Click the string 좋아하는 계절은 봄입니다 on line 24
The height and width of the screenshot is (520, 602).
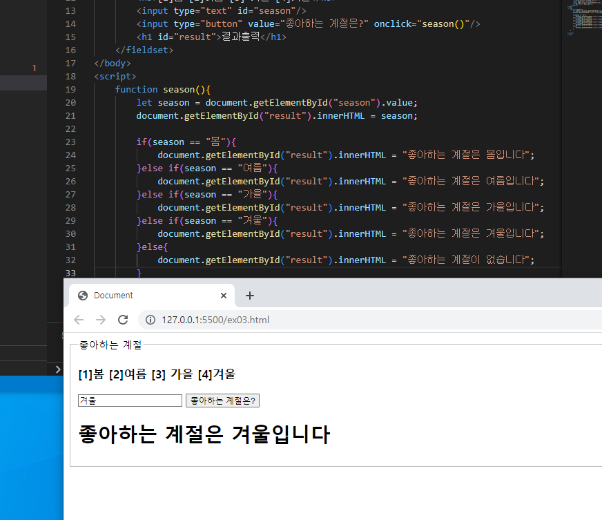pyautogui.click(x=466, y=155)
